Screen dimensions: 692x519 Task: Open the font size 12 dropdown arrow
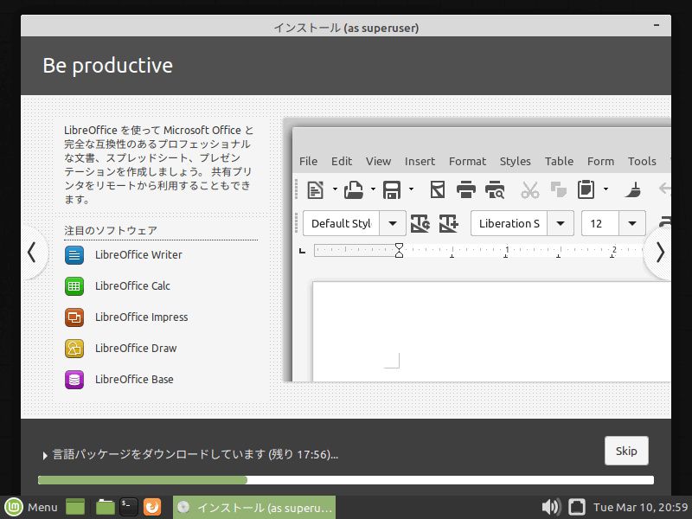click(x=632, y=223)
